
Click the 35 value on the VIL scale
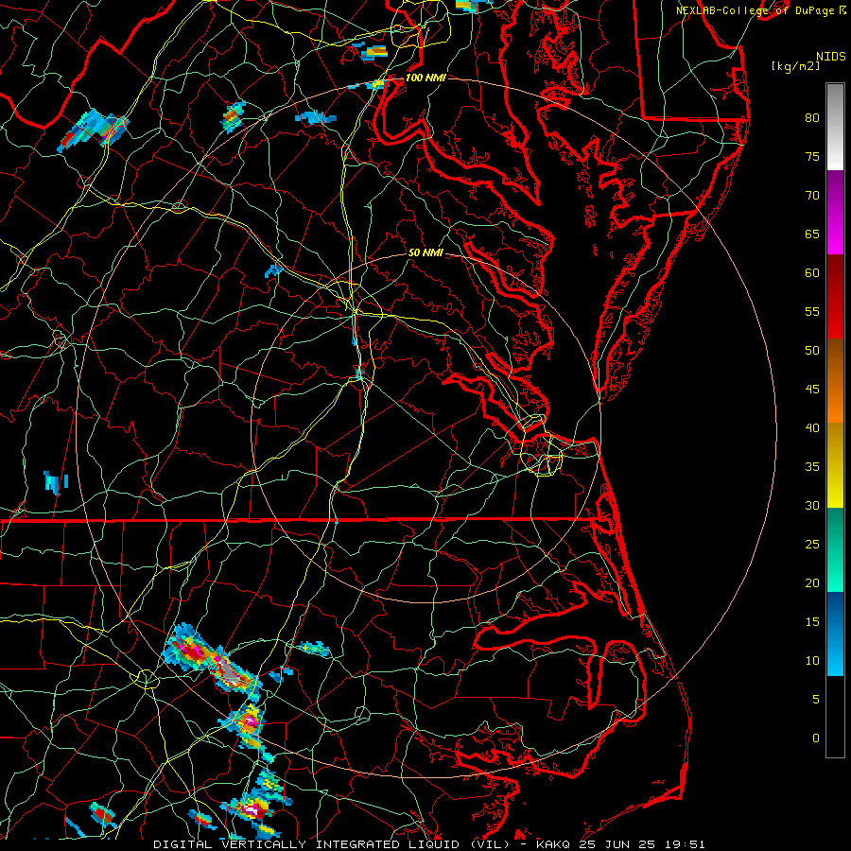coord(812,467)
